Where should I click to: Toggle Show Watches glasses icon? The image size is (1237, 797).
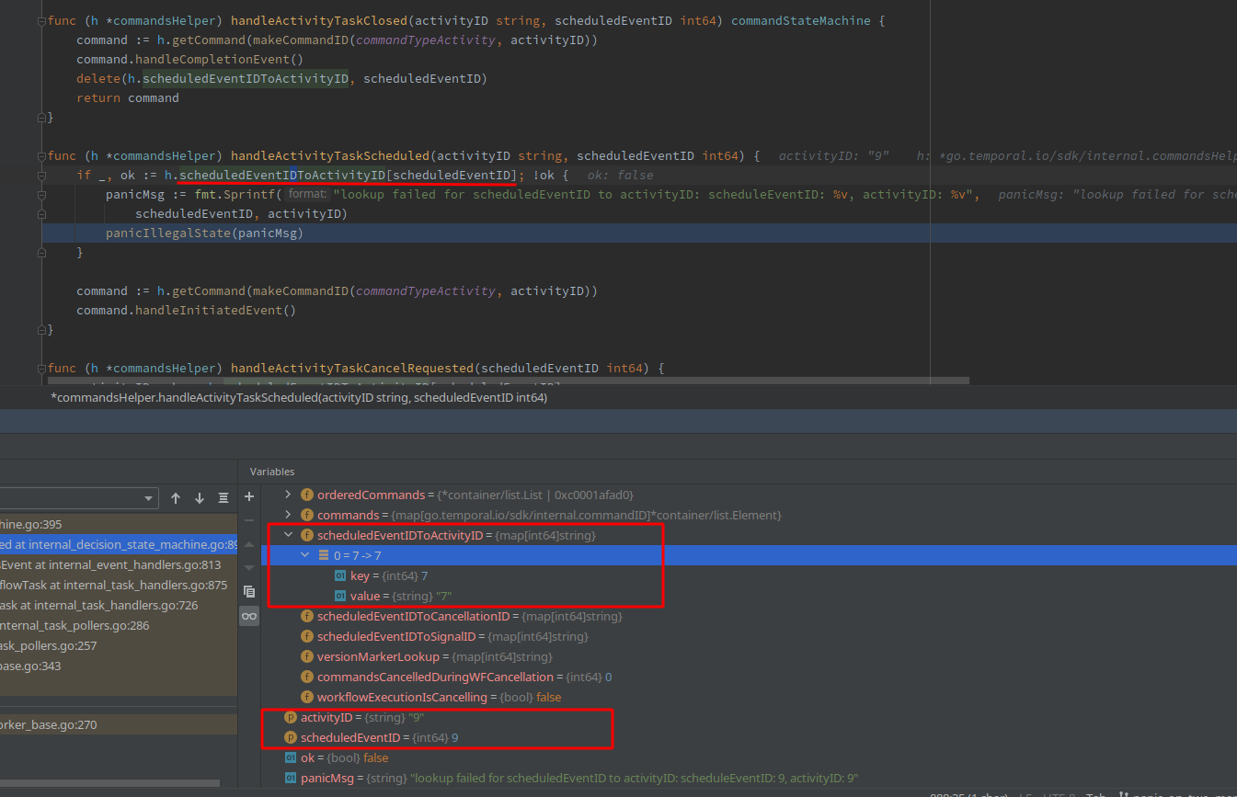click(x=249, y=616)
